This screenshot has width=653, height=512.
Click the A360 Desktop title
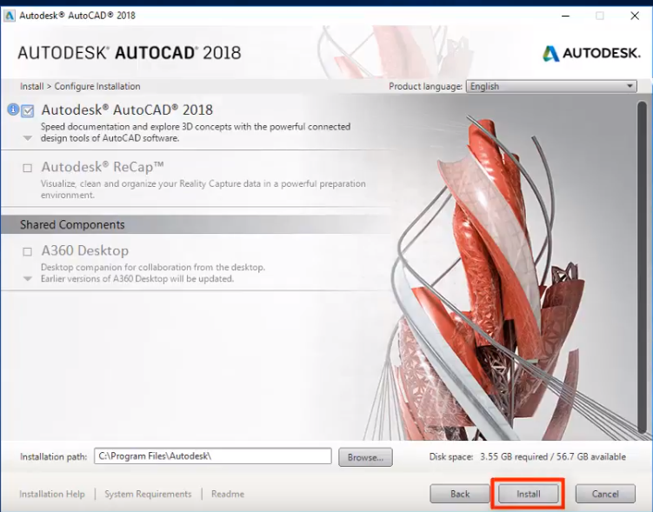85,250
